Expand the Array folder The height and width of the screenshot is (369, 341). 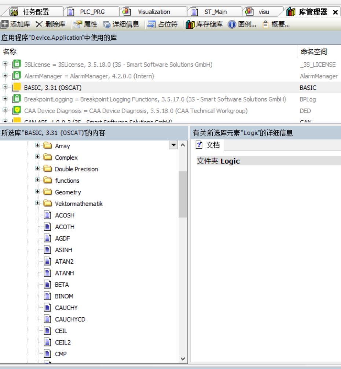click(37, 146)
